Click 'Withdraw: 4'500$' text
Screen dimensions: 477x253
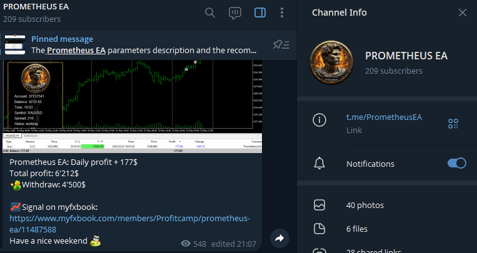tap(54, 184)
